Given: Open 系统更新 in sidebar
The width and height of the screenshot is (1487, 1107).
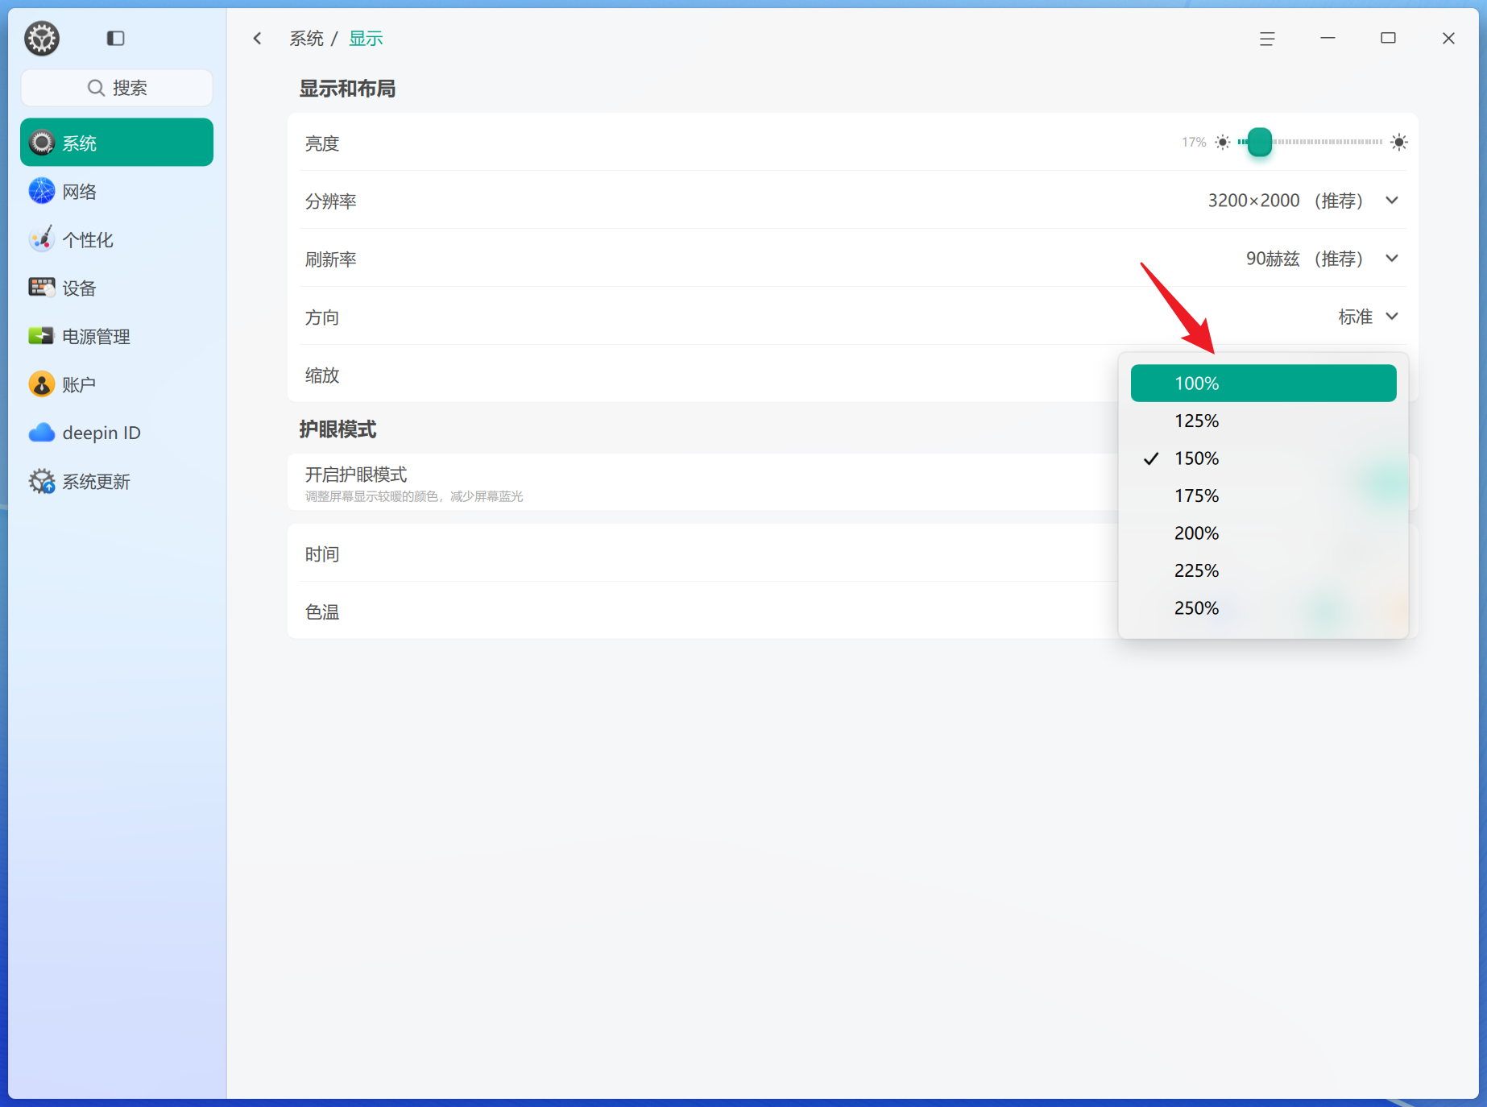Looking at the screenshot, I should click(117, 481).
